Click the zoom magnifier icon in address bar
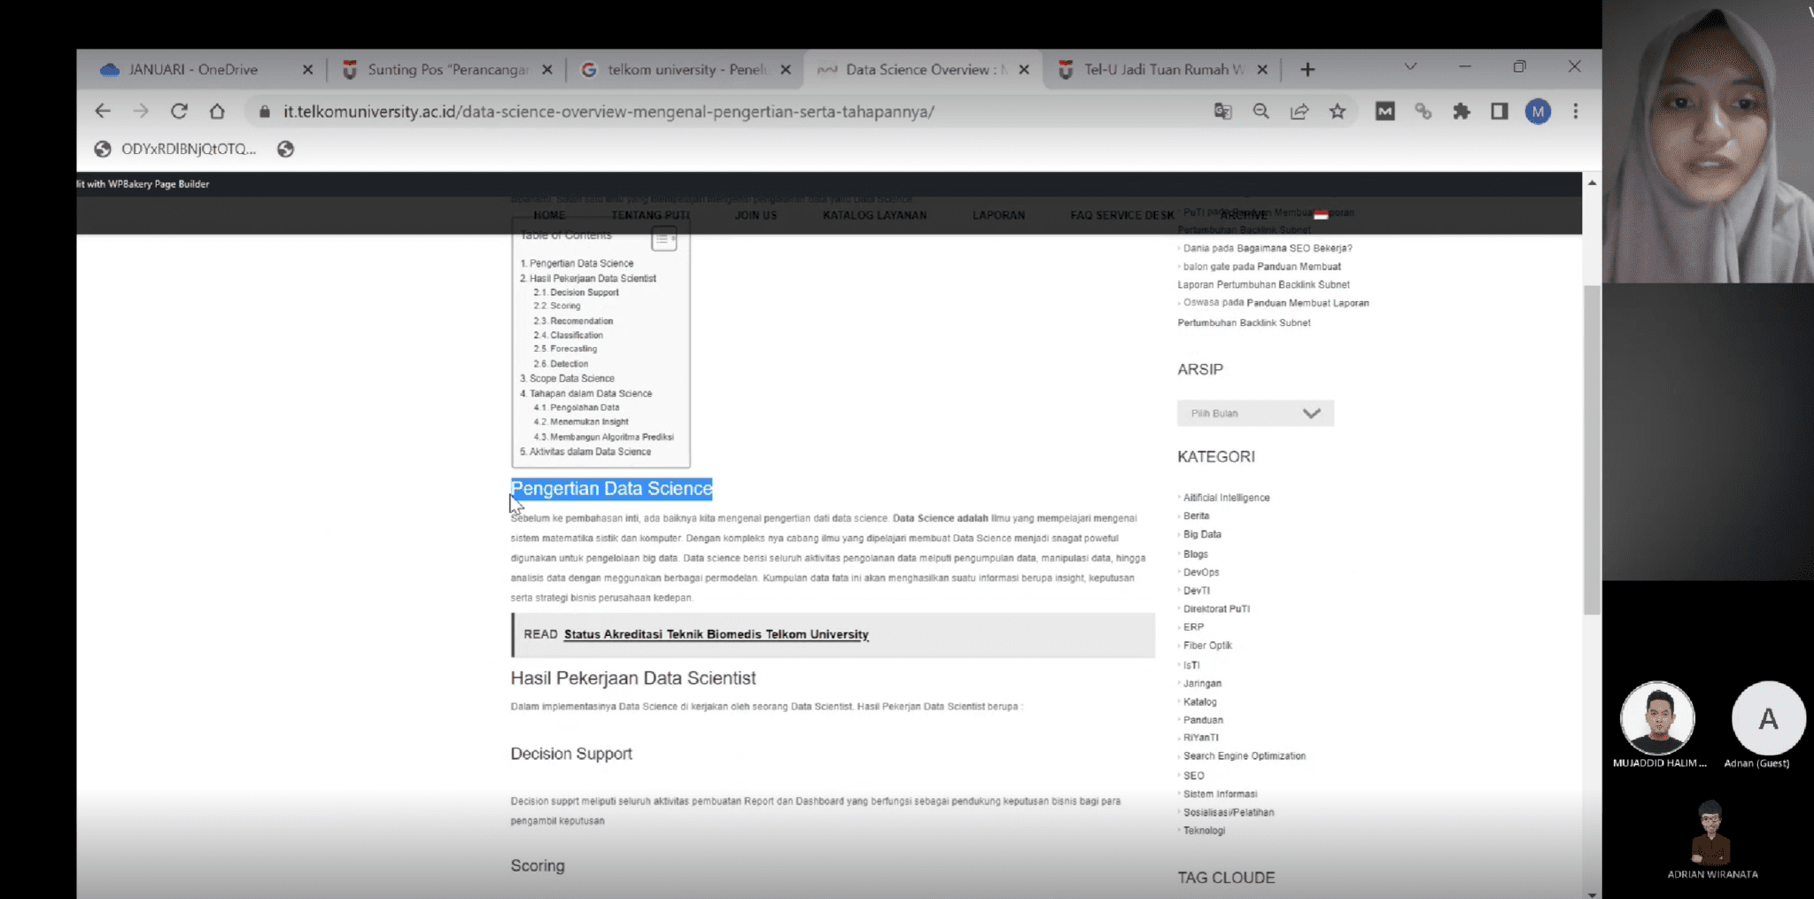The height and width of the screenshot is (899, 1814). click(x=1260, y=111)
